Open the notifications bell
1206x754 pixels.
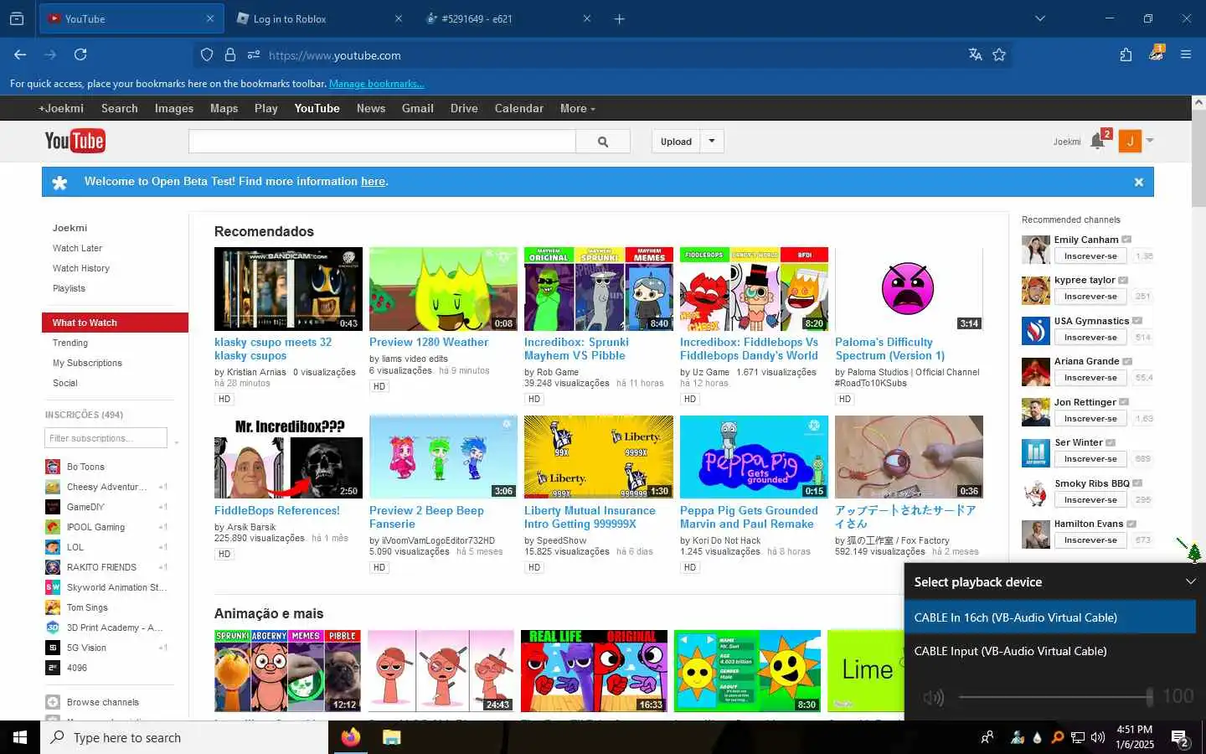1097,142
